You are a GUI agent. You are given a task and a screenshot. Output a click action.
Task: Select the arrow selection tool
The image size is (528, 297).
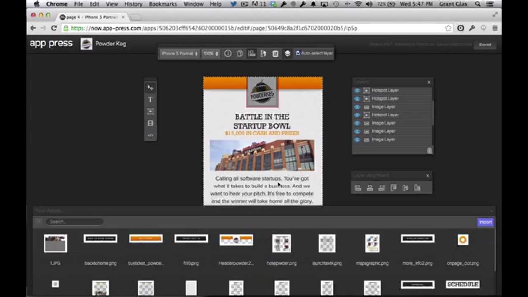[151, 87]
